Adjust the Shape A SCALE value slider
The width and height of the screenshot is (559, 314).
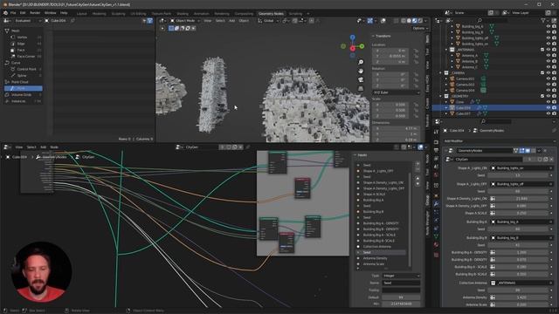tap(521, 213)
